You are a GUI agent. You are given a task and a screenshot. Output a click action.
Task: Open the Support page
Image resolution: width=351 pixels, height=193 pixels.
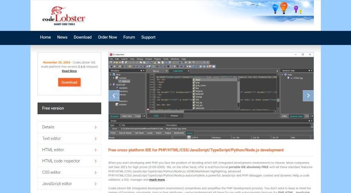(148, 38)
